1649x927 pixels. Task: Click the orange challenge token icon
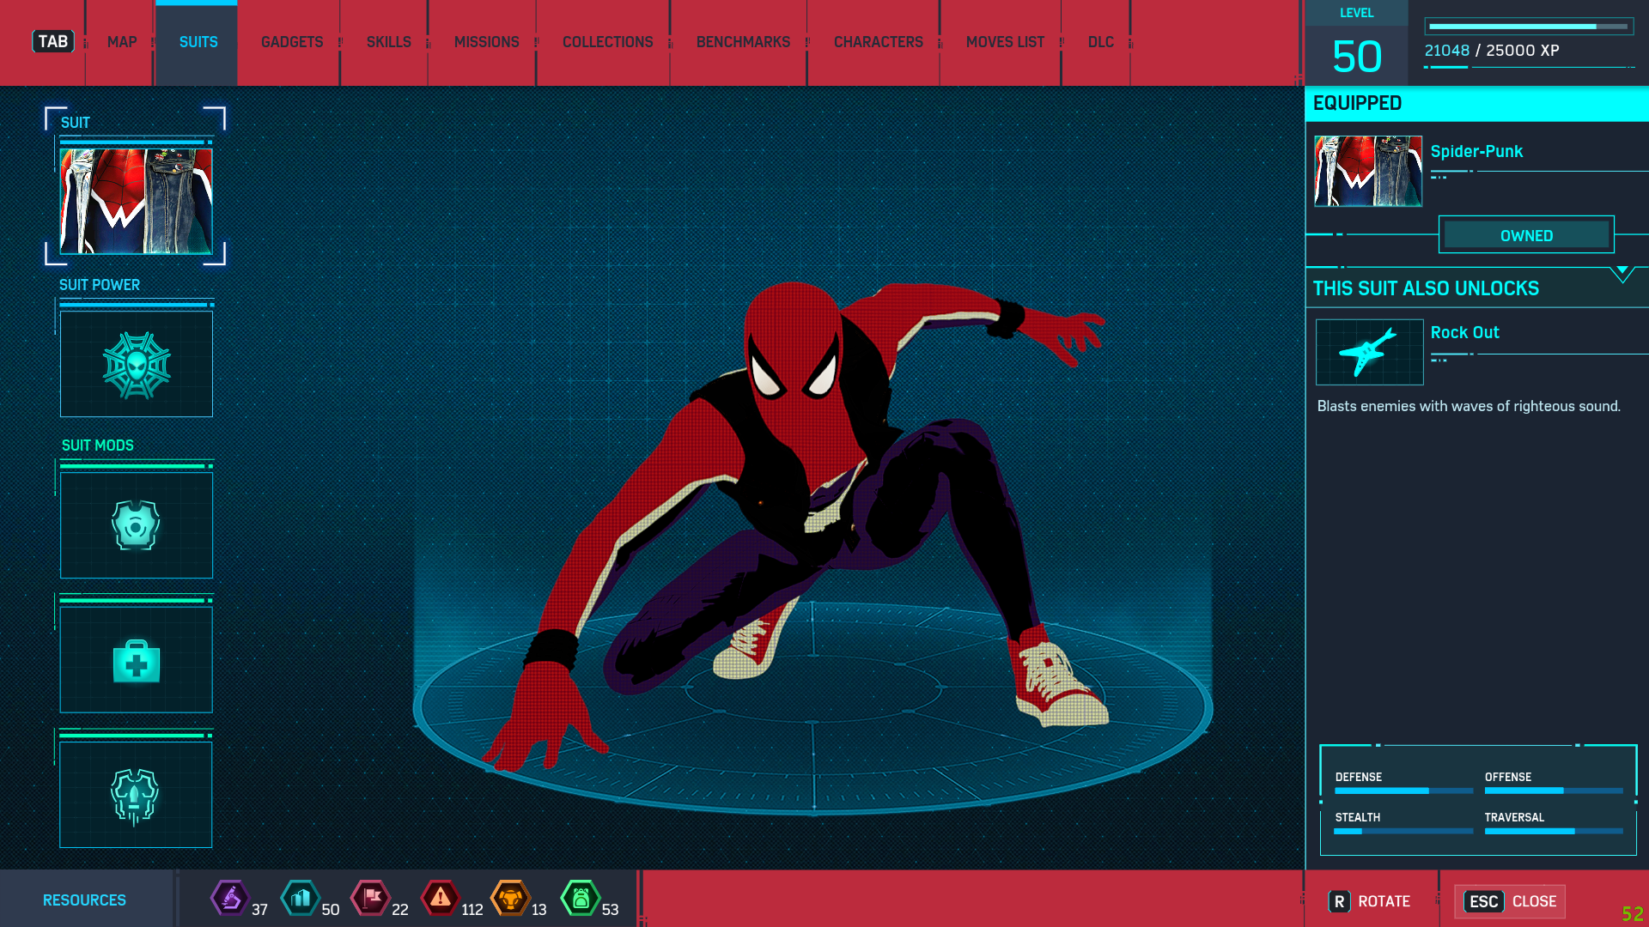pyautogui.click(x=510, y=899)
